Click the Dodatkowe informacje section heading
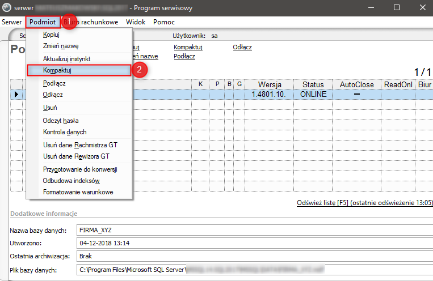The height and width of the screenshot is (281, 433). coord(44,214)
